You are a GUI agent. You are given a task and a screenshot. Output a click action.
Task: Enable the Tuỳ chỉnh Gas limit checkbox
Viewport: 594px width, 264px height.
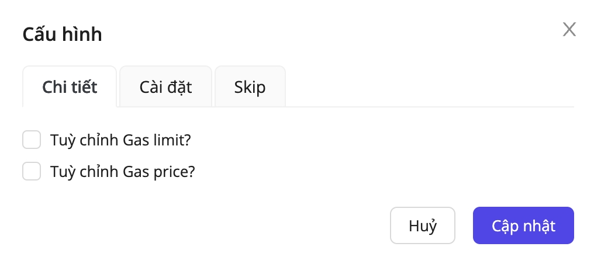(32, 140)
